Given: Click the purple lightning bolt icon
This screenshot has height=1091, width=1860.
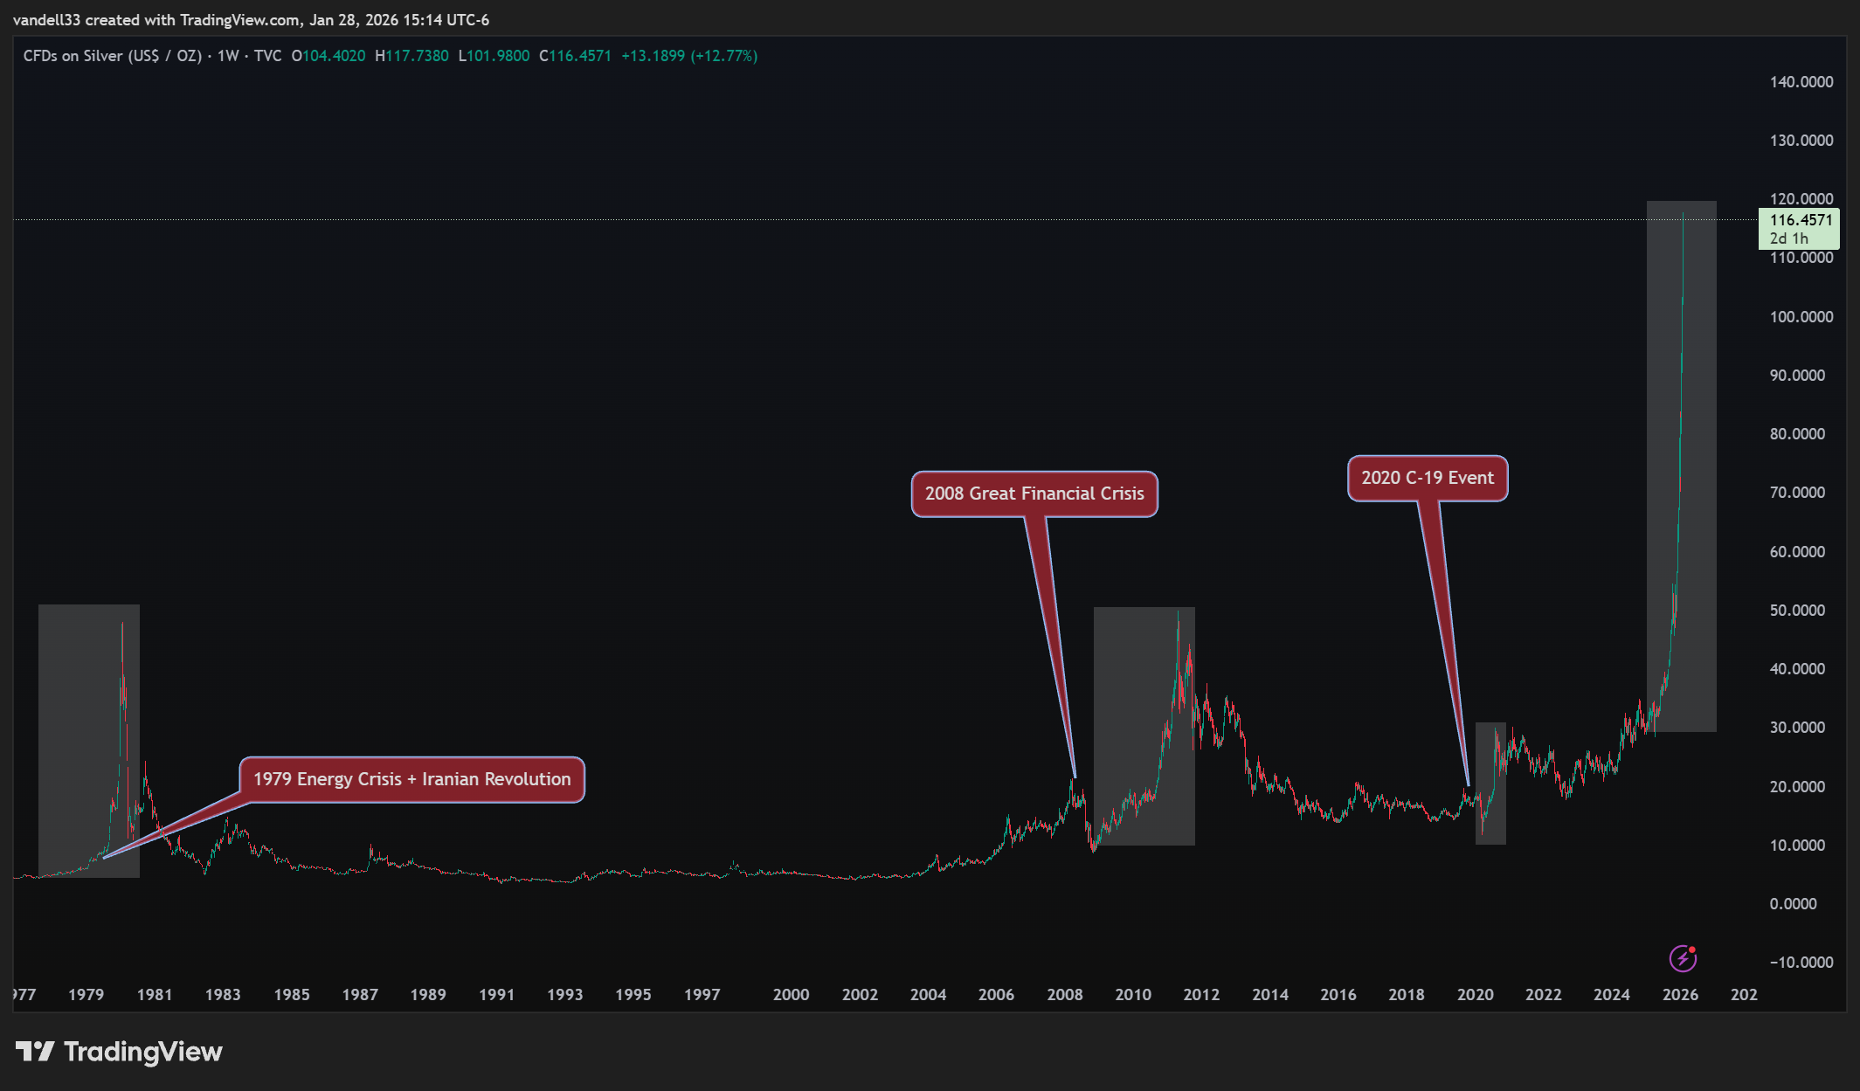Looking at the screenshot, I should [1683, 958].
